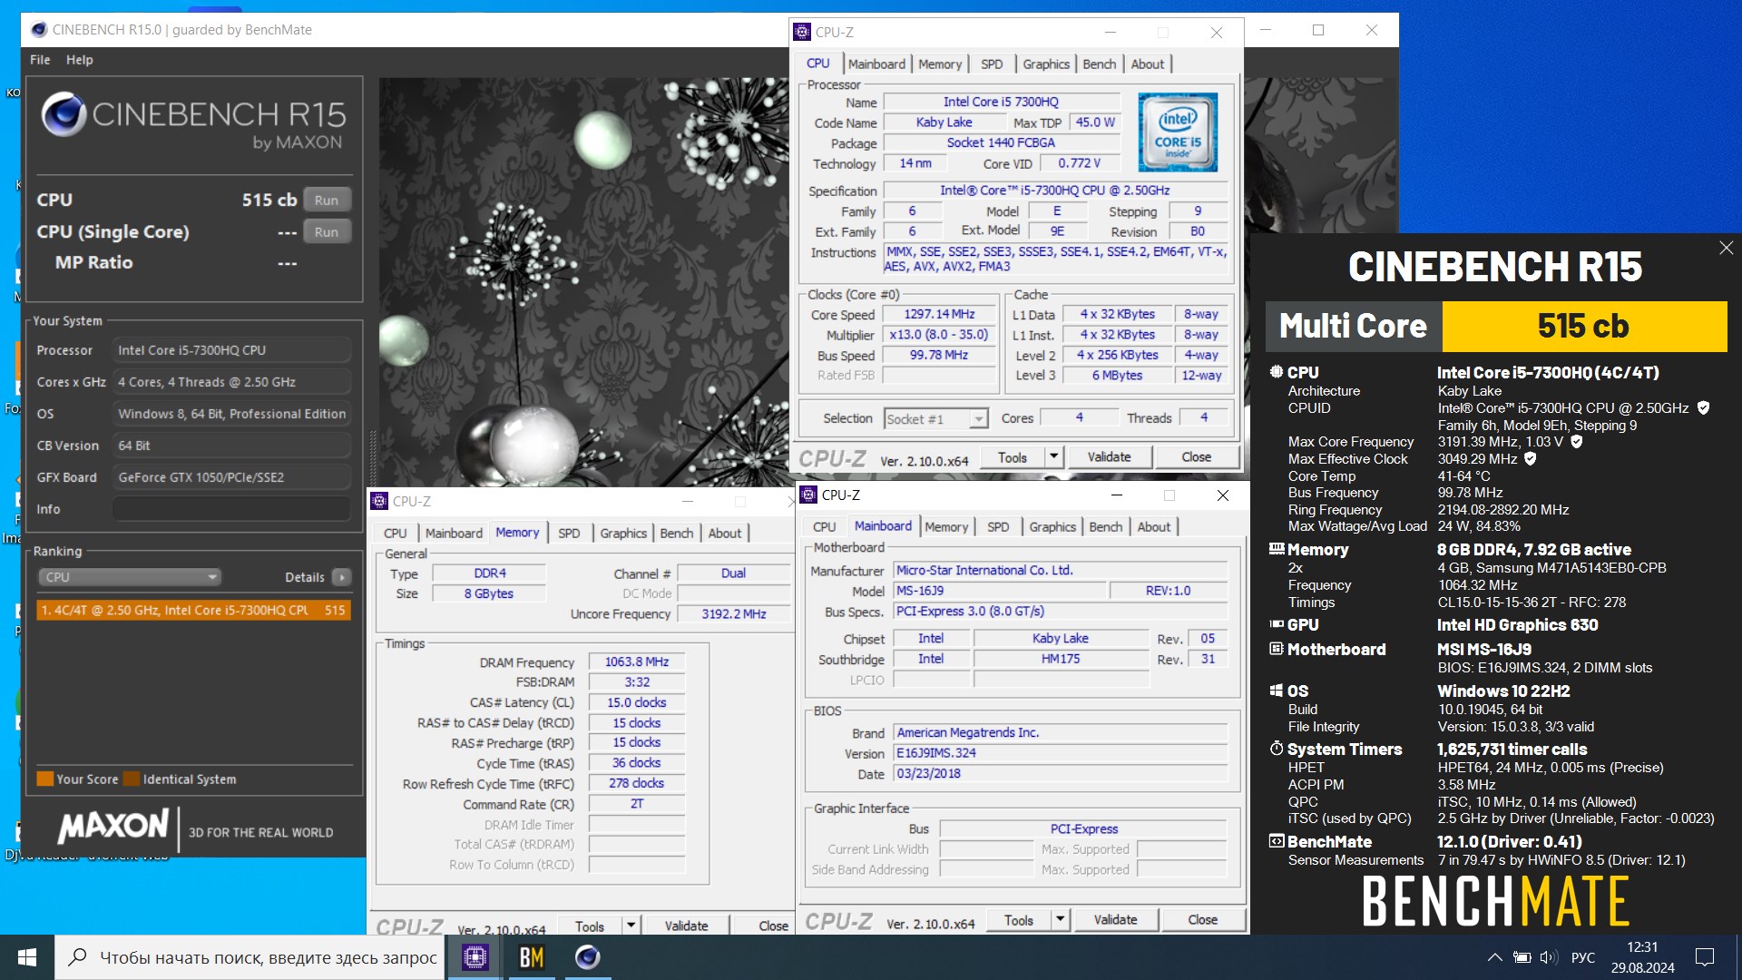Open the Windows Start menu
Image resolution: width=1742 pixels, height=980 pixels.
click(x=26, y=957)
